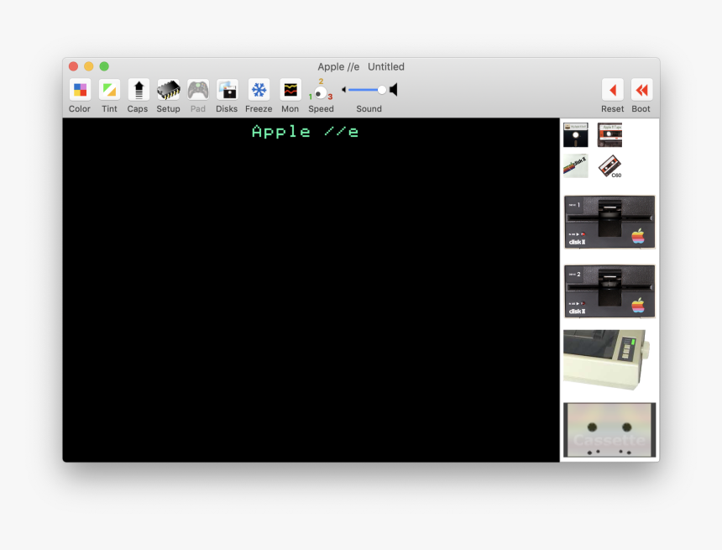Click the Freeze snowflake icon

(x=259, y=89)
